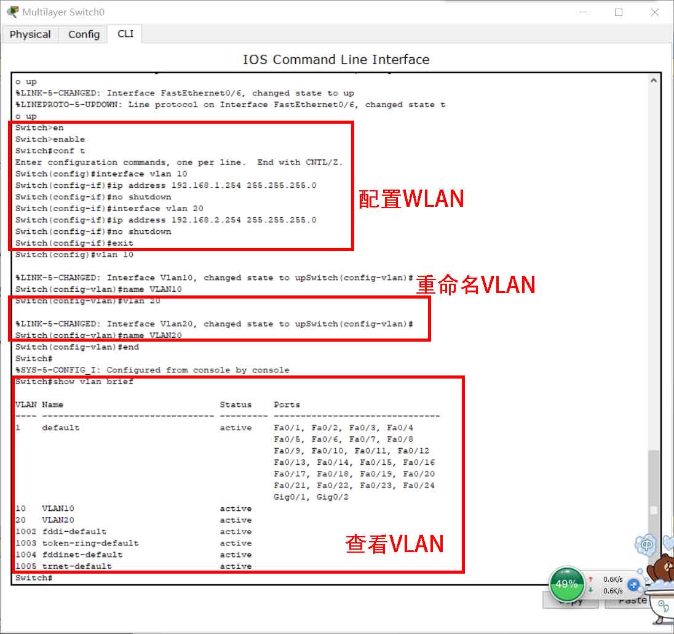This screenshot has width=674, height=634.
Task: Click 'interface vlan 10' command line
Action: tap(101, 174)
